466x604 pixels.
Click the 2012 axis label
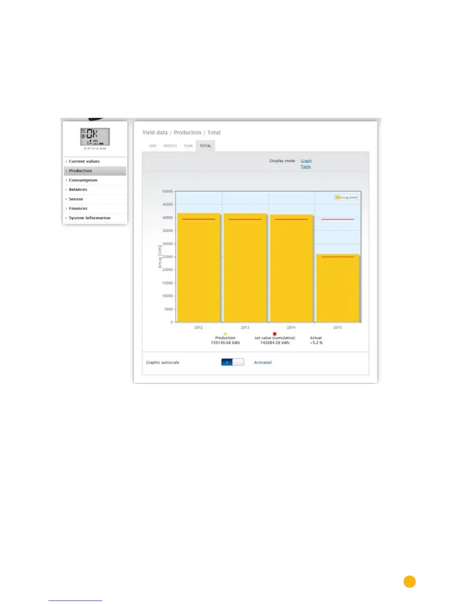click(199, 328)
